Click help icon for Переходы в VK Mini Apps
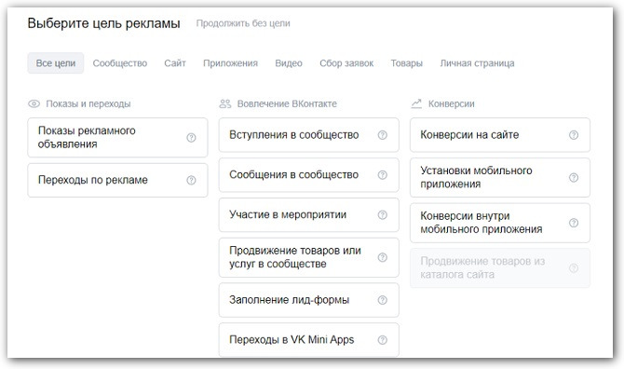 (383, 340)
